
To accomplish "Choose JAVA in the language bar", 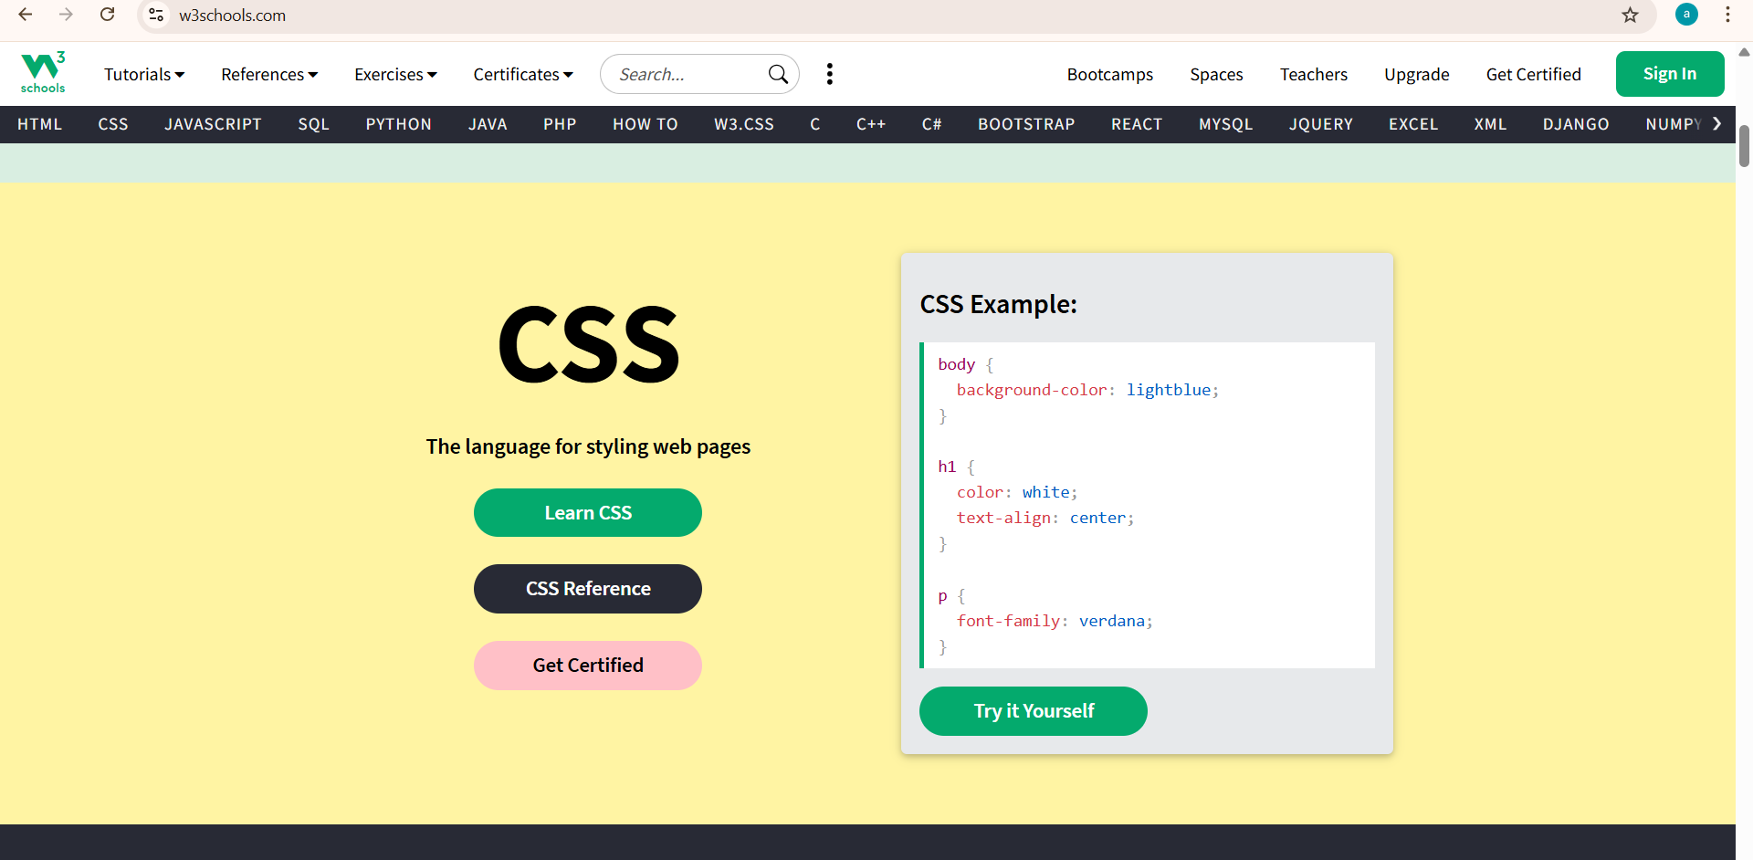I will click(x=488, y=124).
